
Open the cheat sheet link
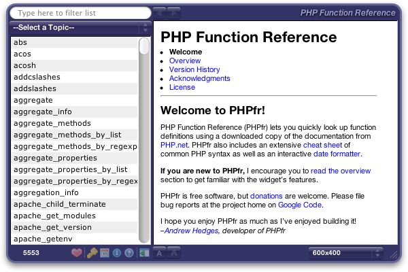click(322, 145)
